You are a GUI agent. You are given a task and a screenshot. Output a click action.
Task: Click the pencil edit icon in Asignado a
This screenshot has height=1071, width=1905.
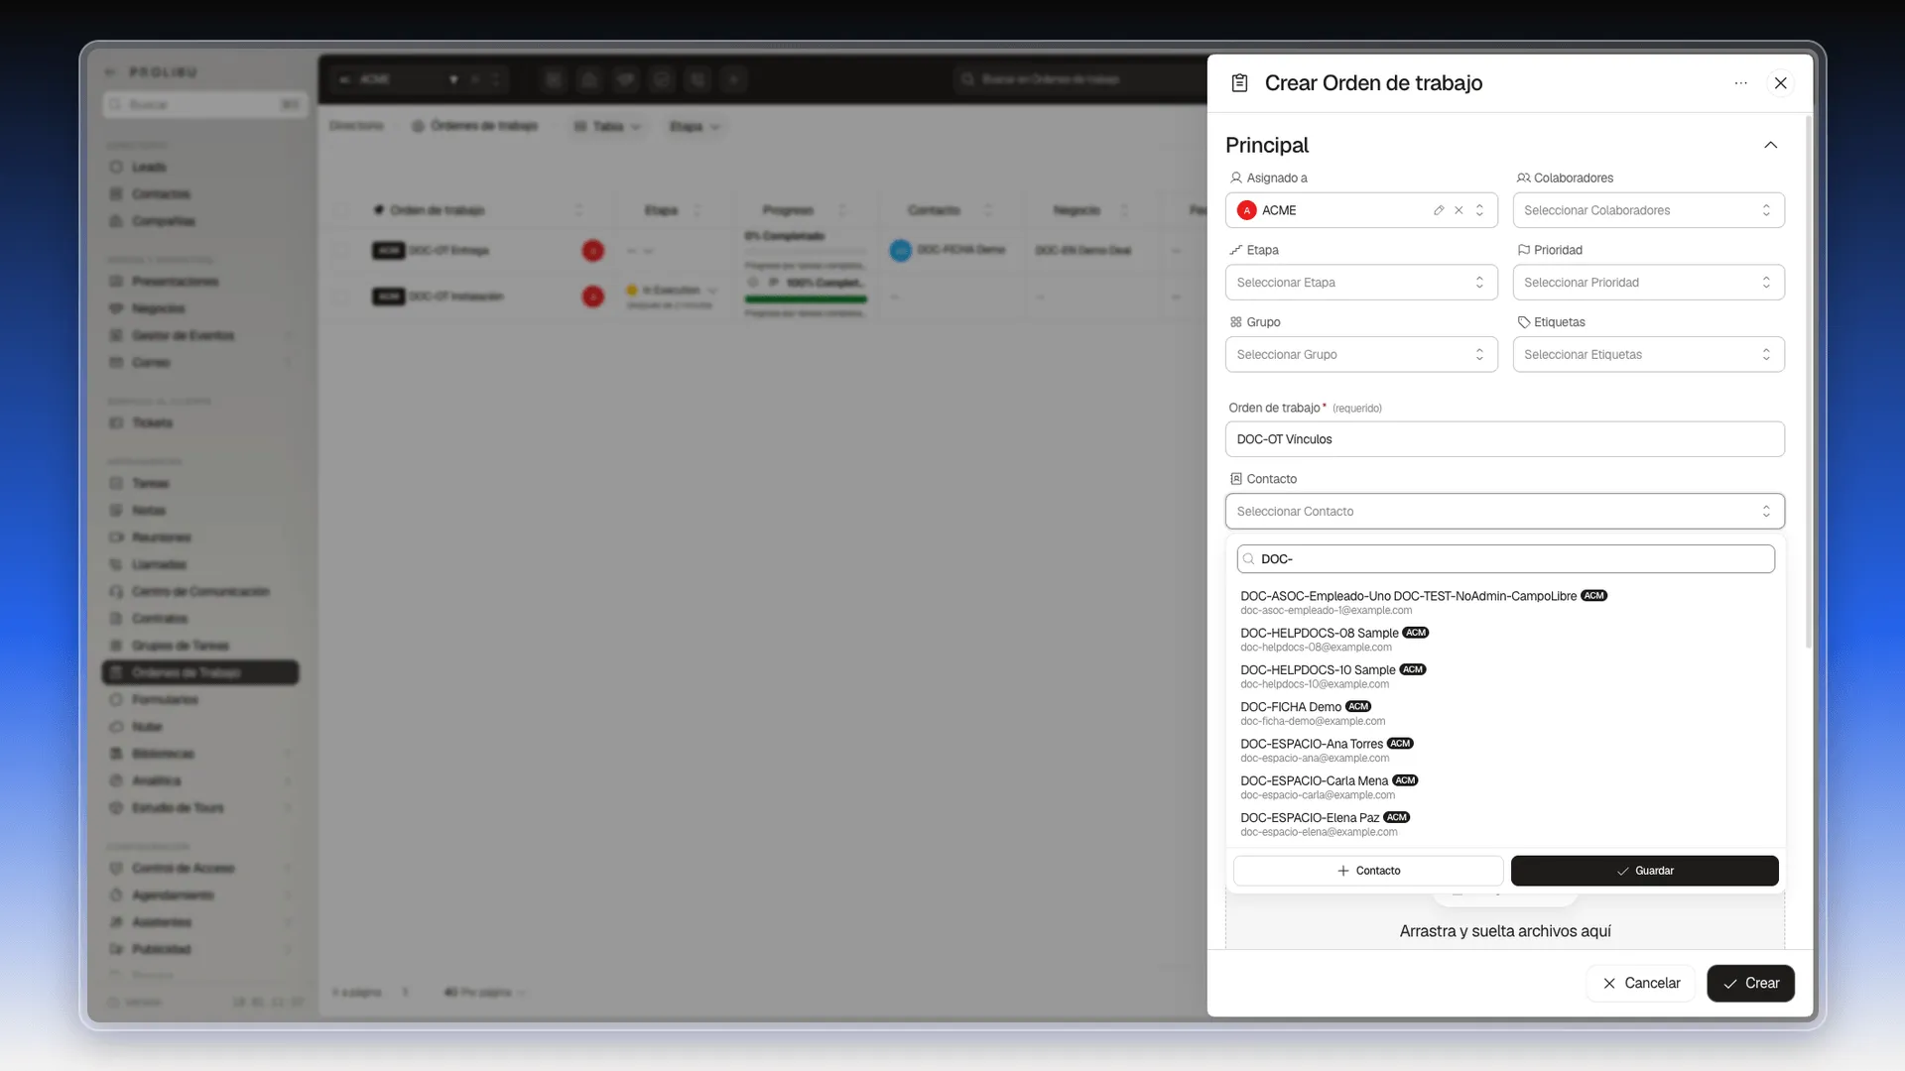click(1438, 210)
